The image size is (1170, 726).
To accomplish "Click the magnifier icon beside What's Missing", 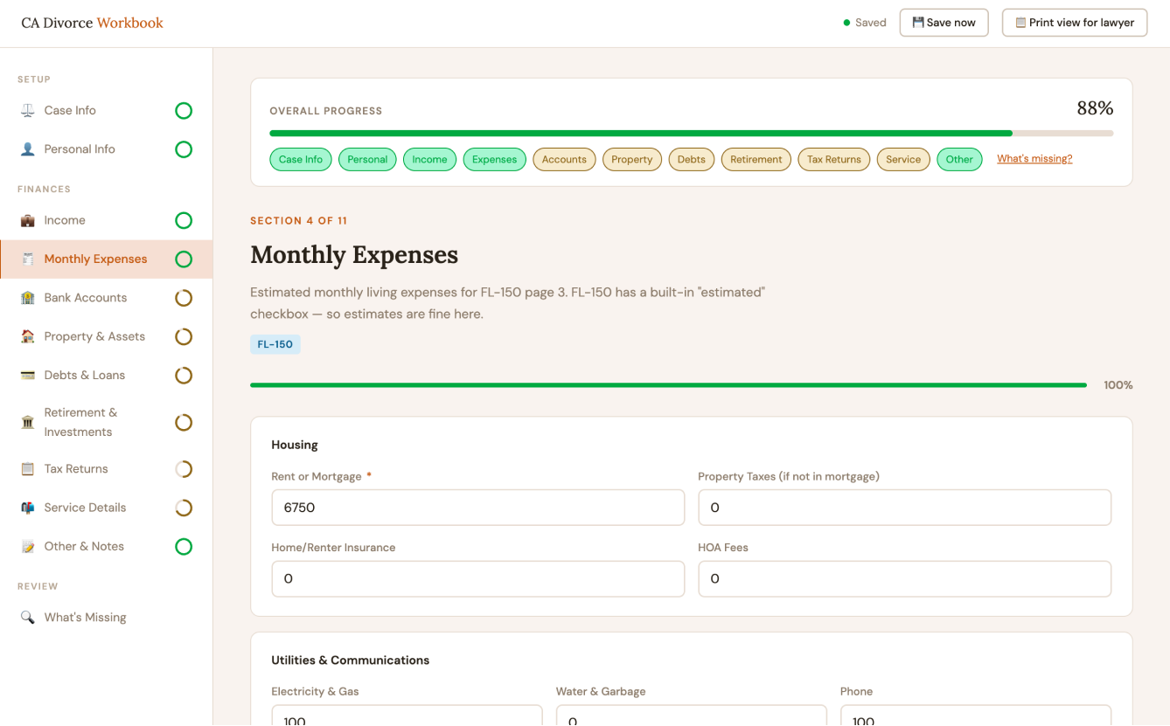I will (x=28, y=618).
